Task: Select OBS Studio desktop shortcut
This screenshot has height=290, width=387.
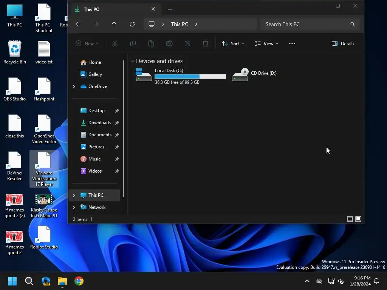Action: pos(15,89)
